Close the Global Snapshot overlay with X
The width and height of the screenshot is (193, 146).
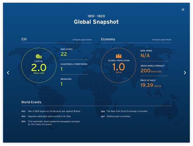coord(183,9)
